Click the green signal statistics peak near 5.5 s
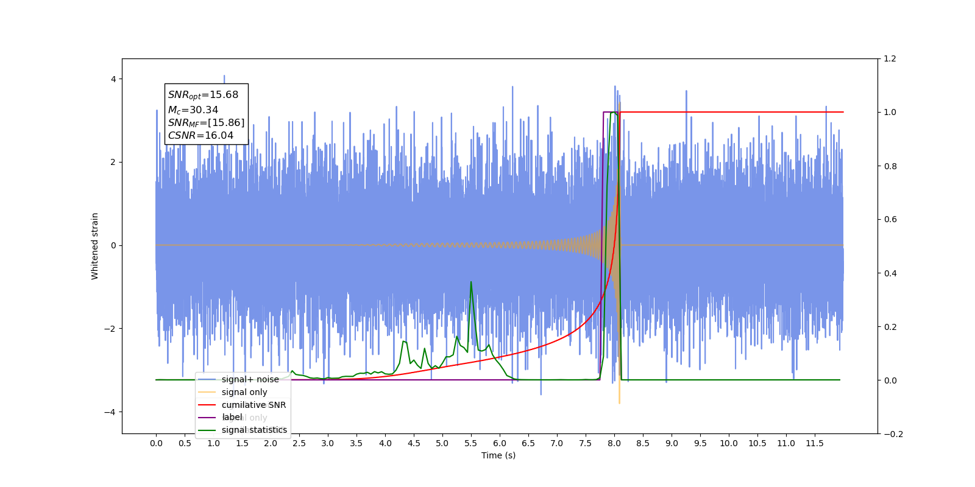 point(471,282)
